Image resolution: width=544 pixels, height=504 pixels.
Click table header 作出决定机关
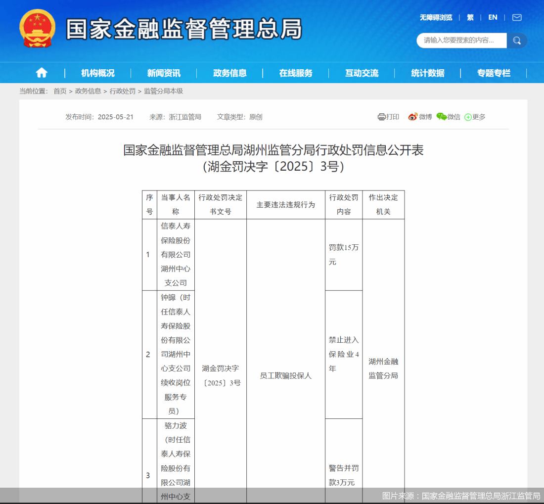pos(383,205)
